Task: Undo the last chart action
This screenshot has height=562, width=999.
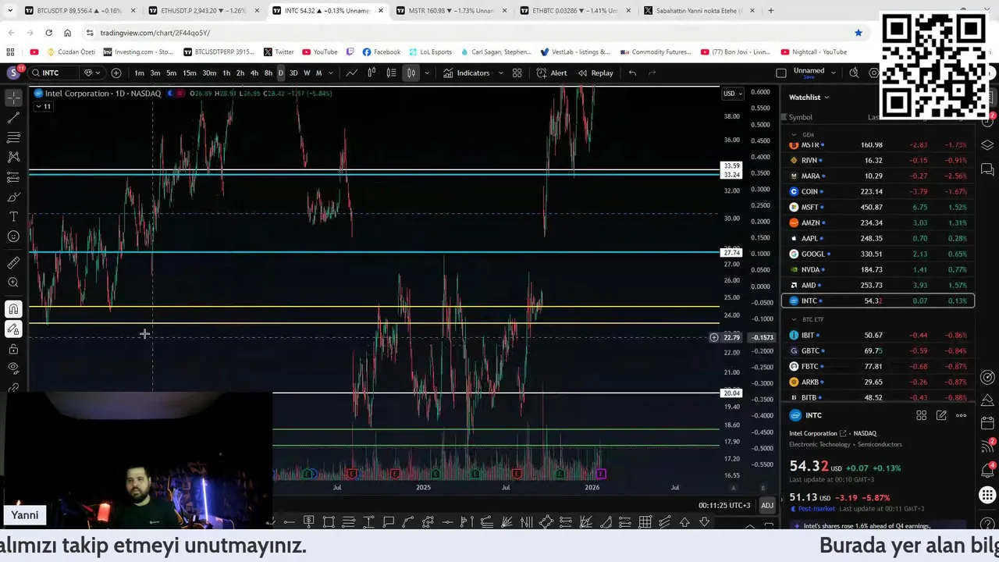Action: pos(632,73)
